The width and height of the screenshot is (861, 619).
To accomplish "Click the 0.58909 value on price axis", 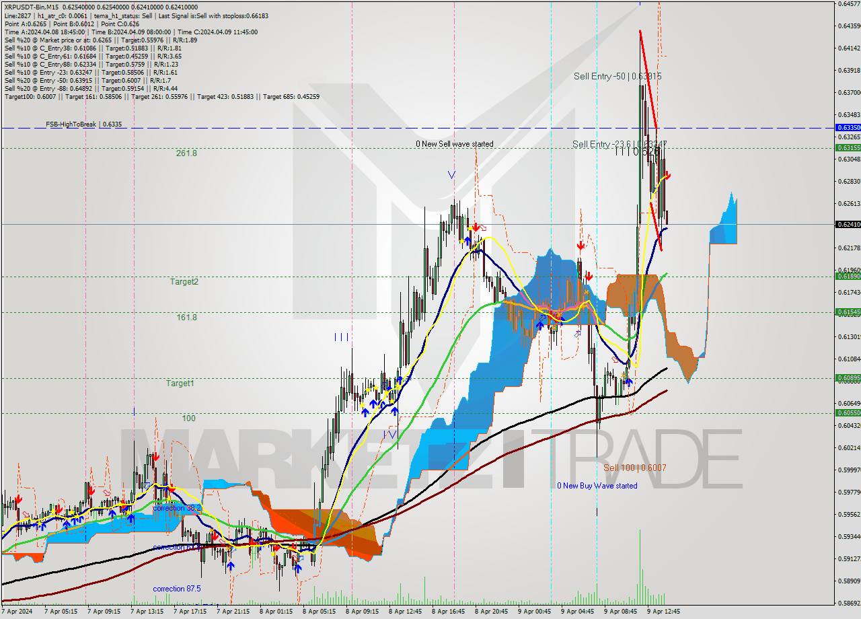I will [848, 581].
